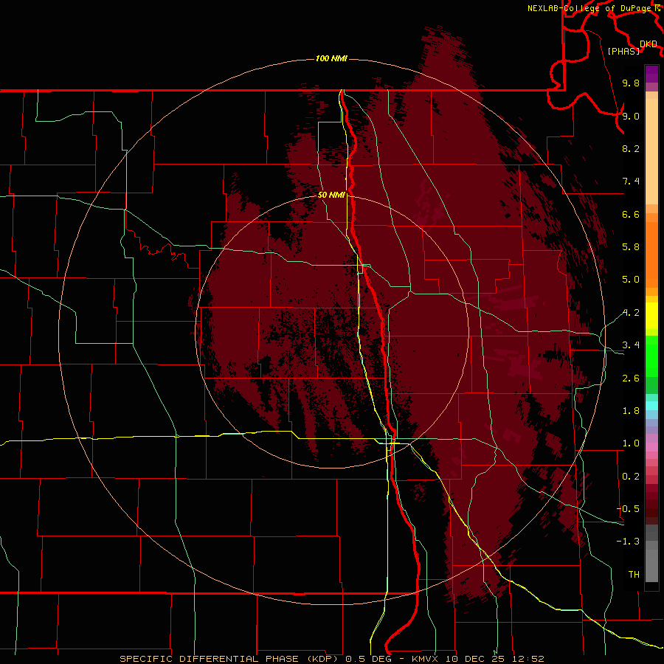Click the 8.2 value on the color scale
The image size is (664, 664).
click(631, 148)
